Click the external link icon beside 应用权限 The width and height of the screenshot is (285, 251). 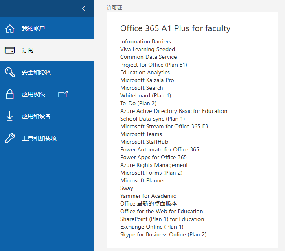click(63, 94)
